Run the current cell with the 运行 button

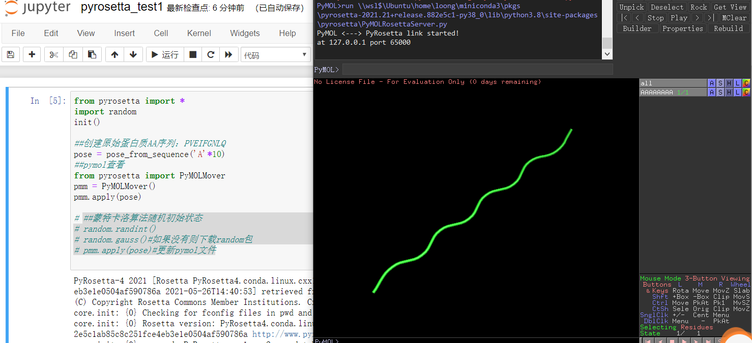164,54
